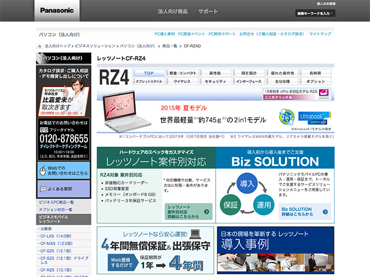Select the ワイヤレス tab
The image size is (370, 277).
click(182, 81)
